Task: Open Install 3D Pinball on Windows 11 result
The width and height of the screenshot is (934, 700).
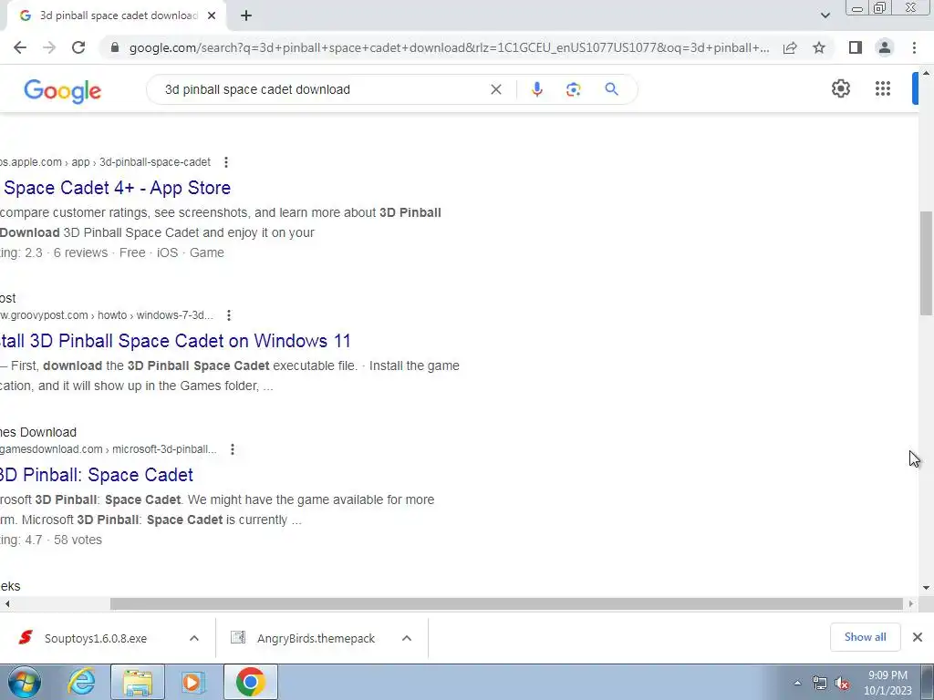Action: (175, 341)
